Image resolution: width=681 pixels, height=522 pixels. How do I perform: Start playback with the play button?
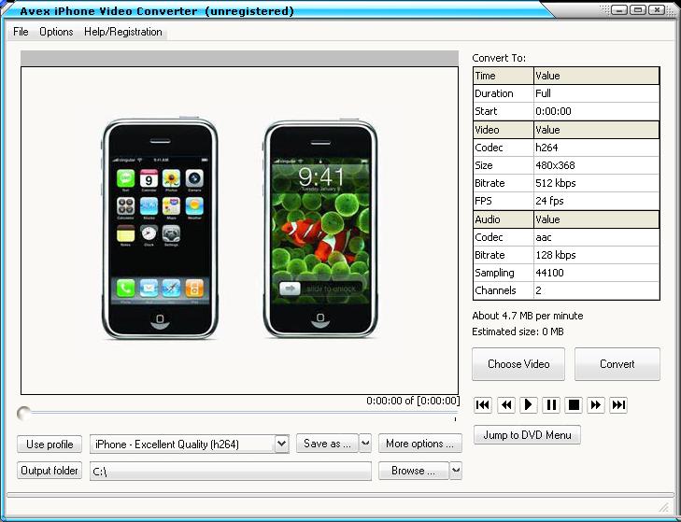click(x=528, y=405)
